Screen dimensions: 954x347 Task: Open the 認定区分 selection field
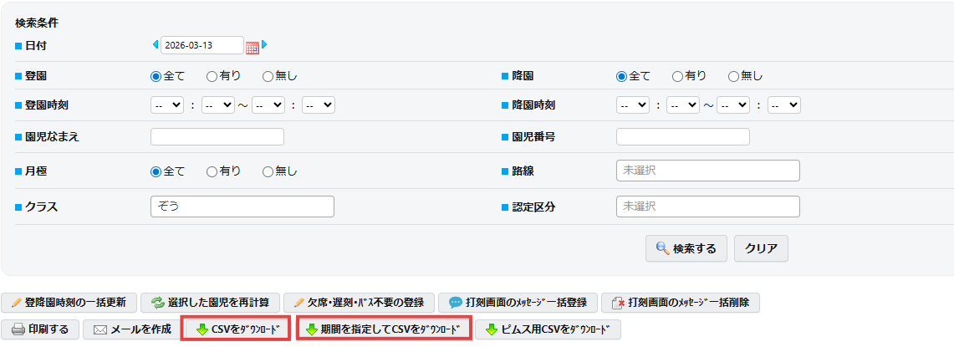(x=707, y=207)
